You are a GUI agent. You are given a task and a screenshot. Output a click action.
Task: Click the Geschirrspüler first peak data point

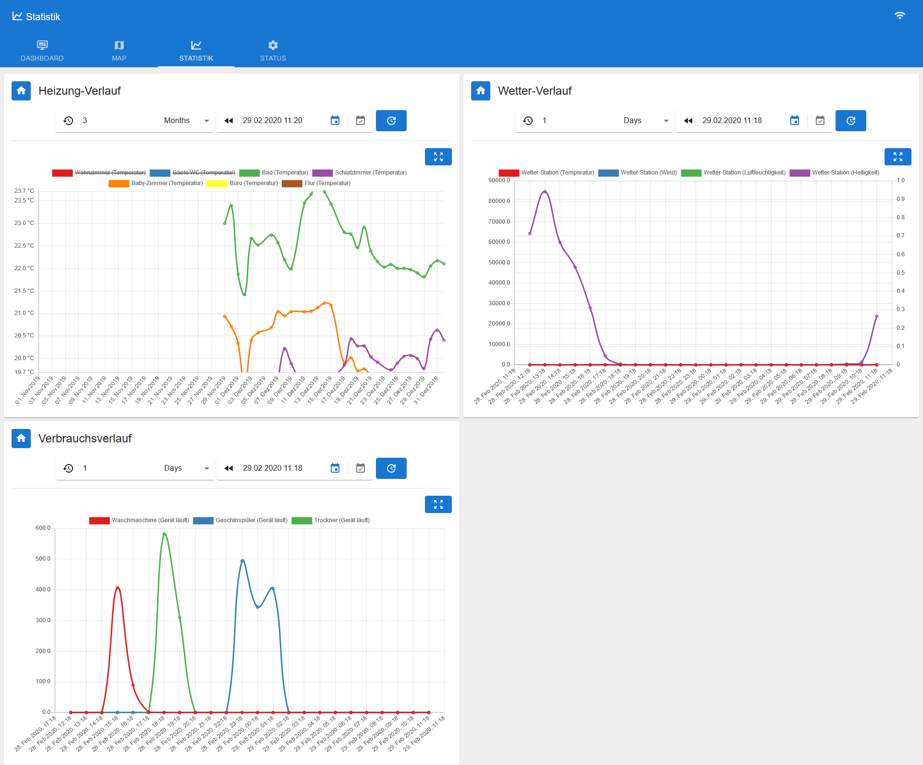click(x=242, y=561)
